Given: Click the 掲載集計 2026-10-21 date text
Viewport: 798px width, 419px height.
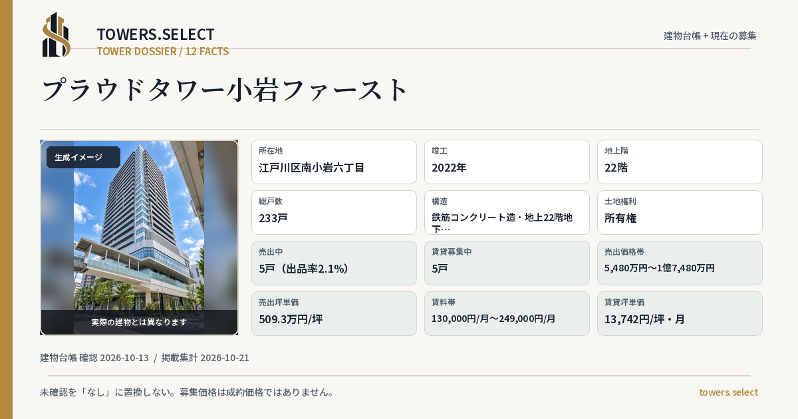Looking at the screenshot, I should pos(205,358).
